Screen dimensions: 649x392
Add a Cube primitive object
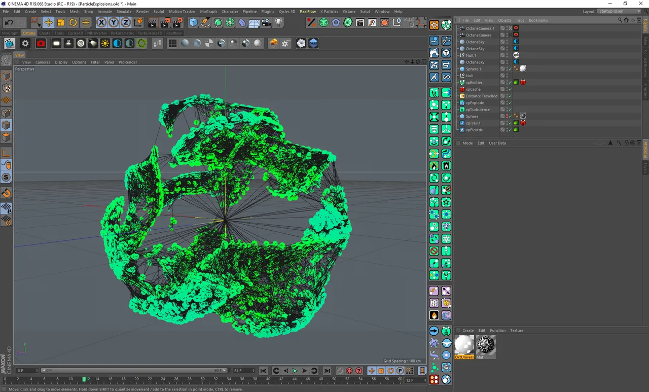(193, 22)
